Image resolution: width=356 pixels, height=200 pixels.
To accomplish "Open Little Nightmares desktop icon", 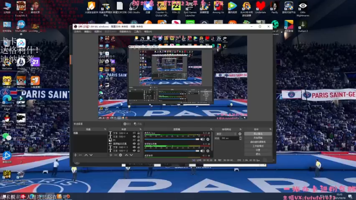I will [303, 9].
